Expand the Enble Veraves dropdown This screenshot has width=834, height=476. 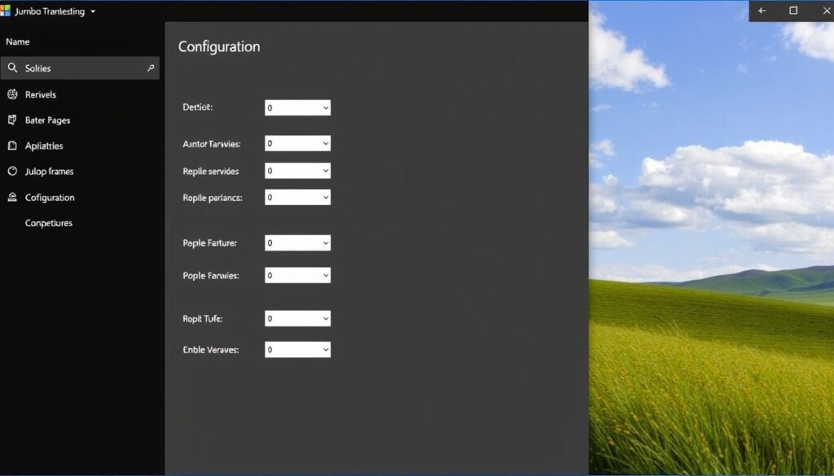pos(297,349)
